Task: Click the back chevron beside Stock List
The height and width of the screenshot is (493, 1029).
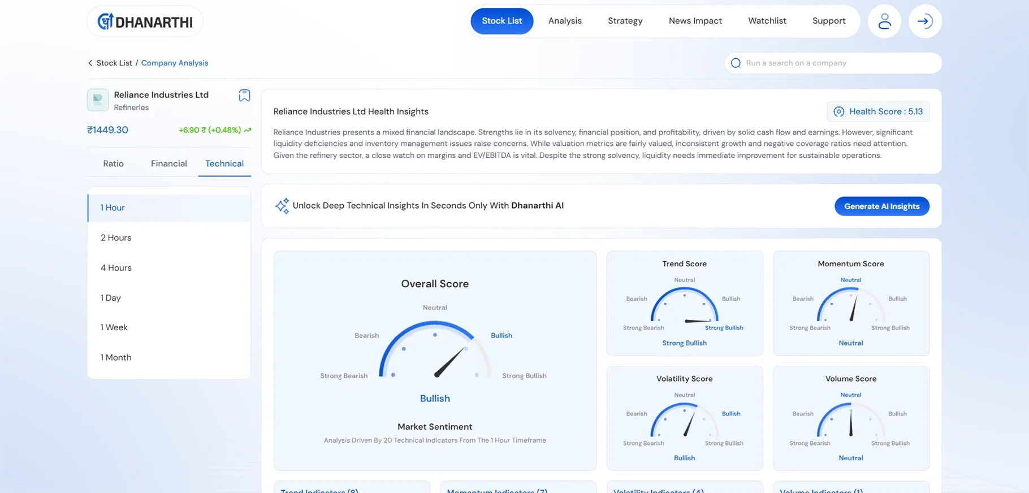Action: 90,63
